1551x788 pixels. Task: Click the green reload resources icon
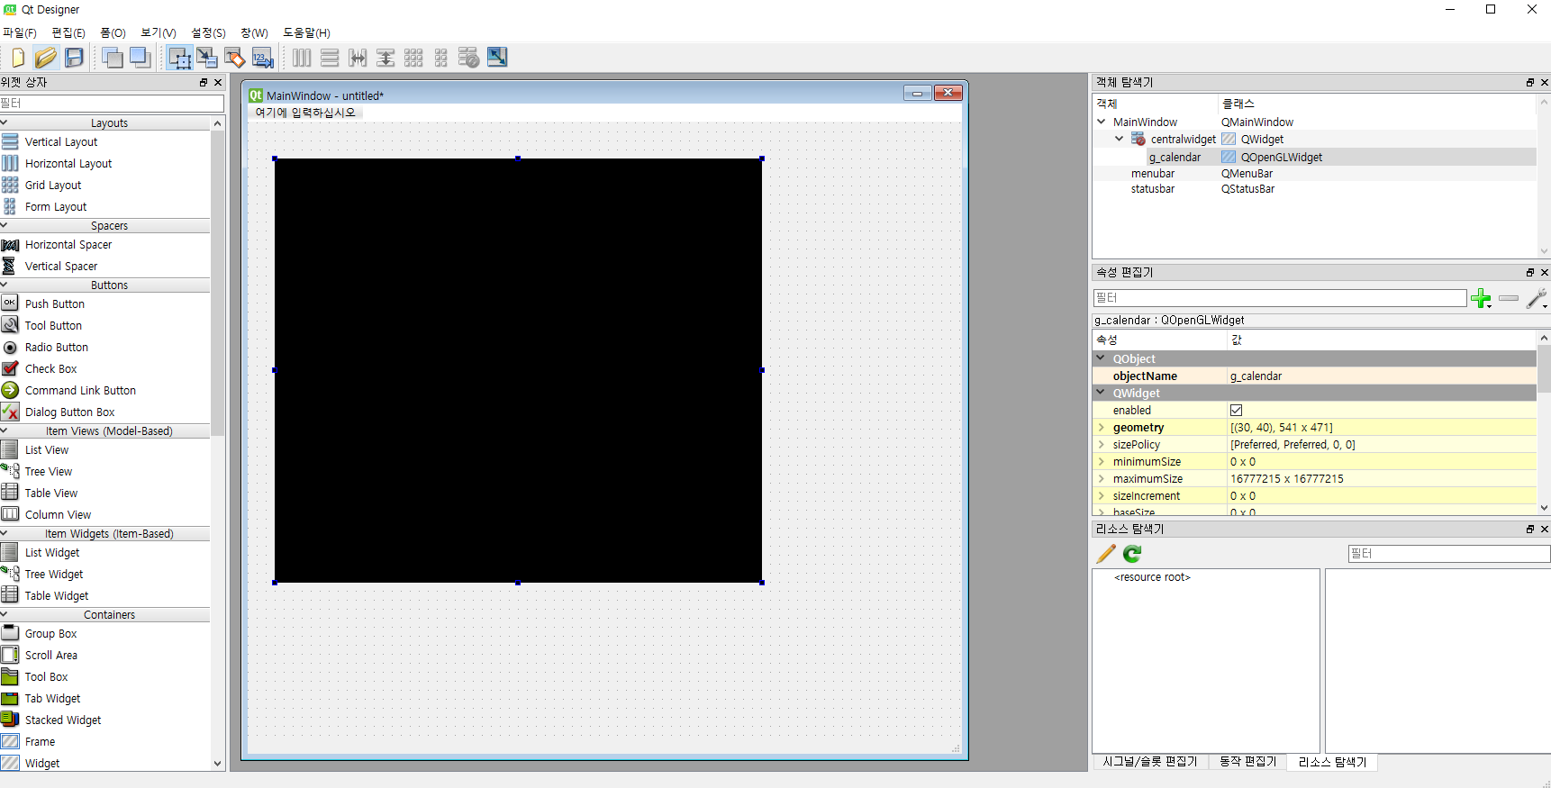click(x=1132, y=554)
